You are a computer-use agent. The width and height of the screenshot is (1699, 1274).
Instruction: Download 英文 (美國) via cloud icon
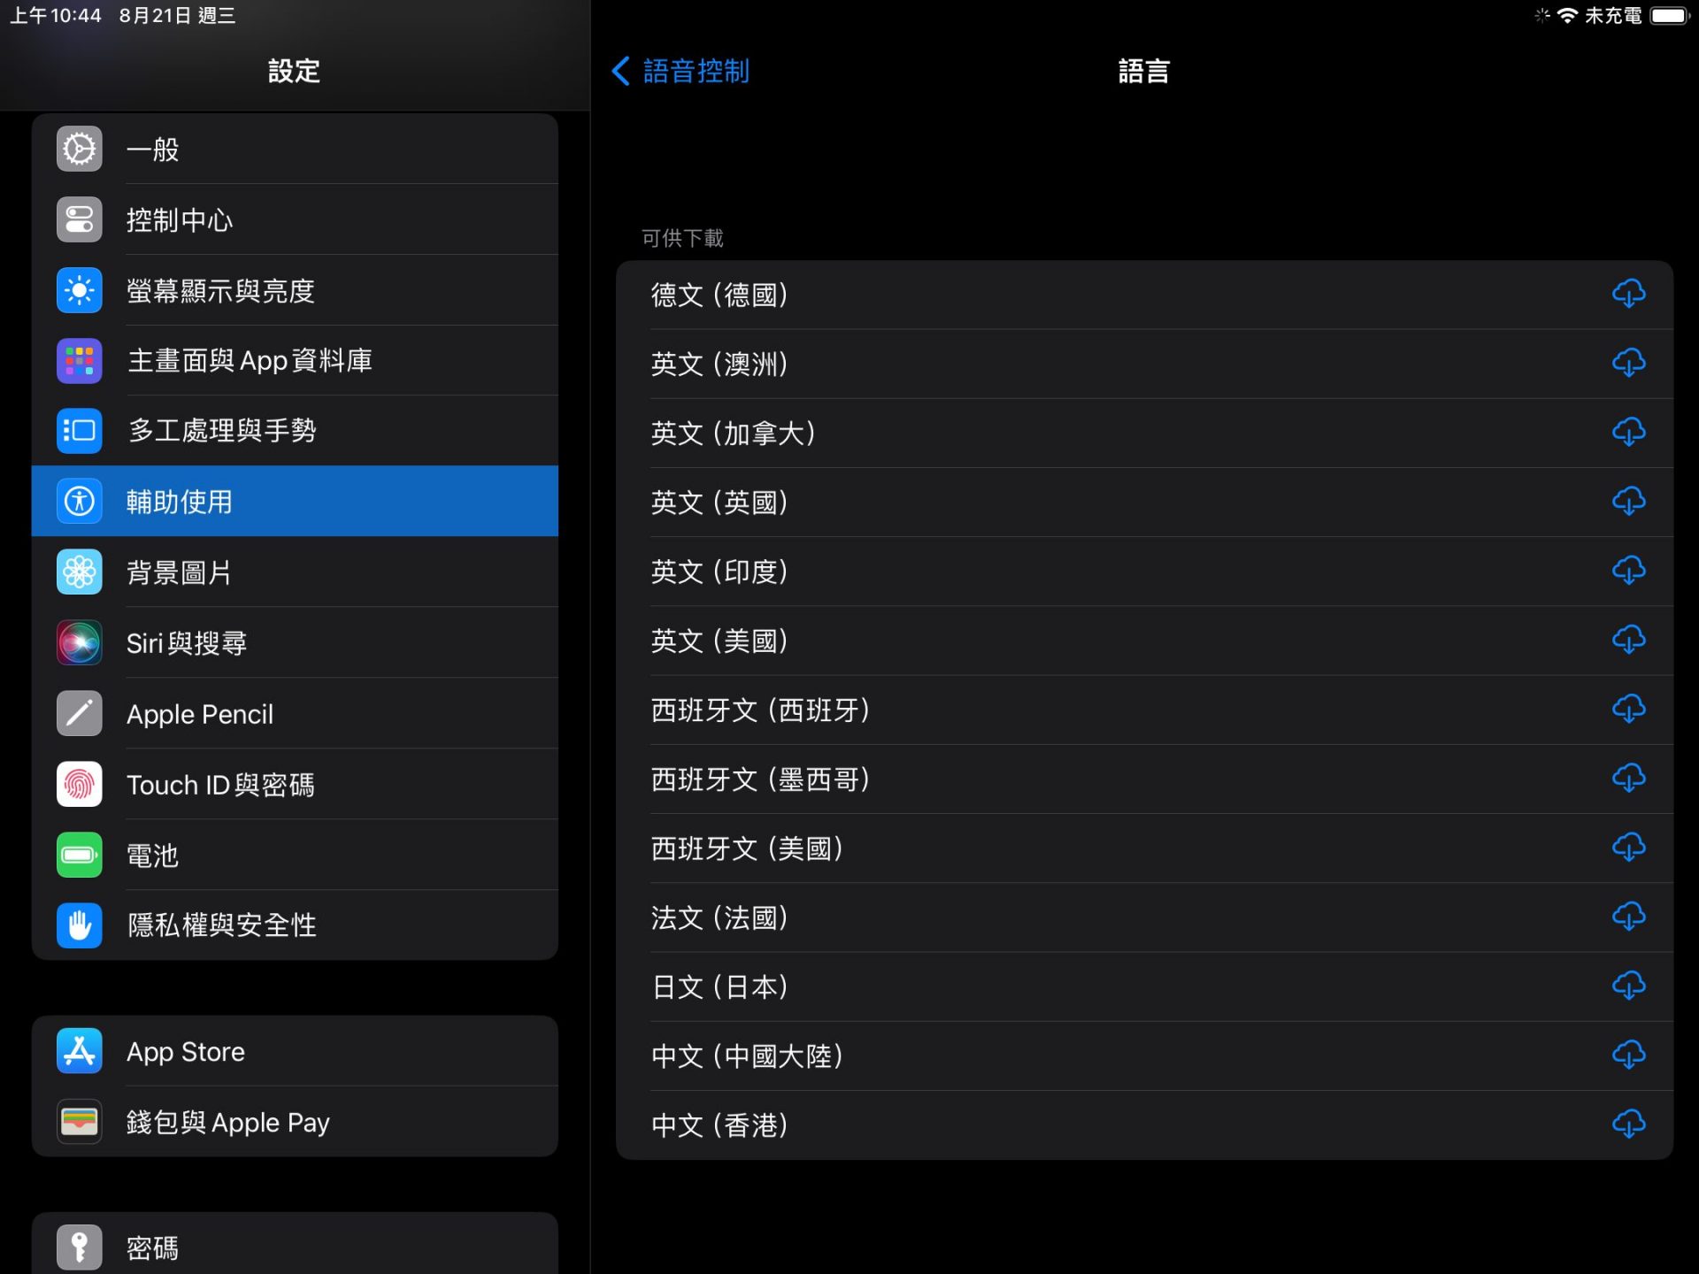(x=1627, y=640)
